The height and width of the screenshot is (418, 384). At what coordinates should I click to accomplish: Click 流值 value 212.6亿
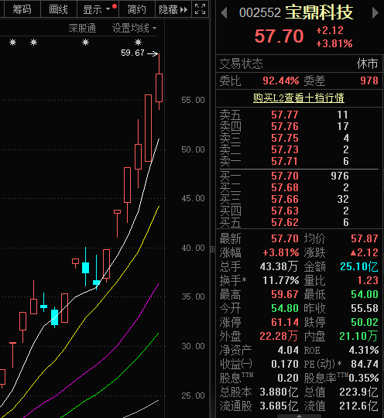(x=358, y=406)
